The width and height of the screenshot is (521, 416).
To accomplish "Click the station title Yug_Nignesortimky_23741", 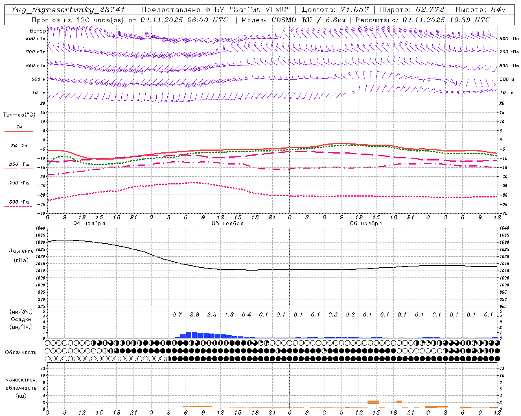I will click(x=68, y=10).
